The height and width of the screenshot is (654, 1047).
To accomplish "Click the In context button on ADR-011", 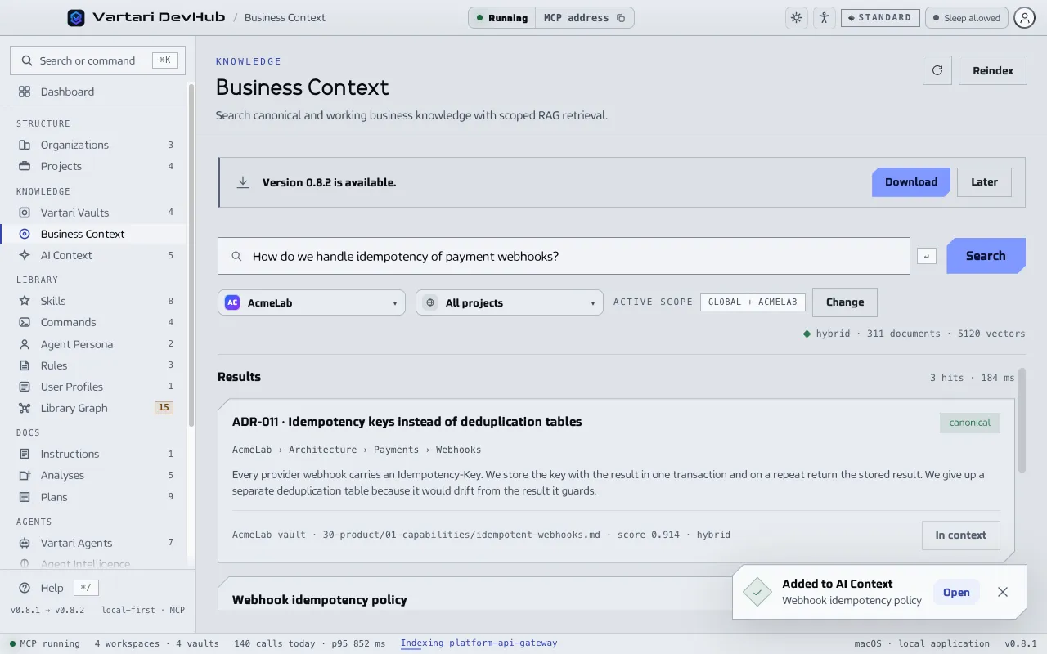I will [x=961, y=535].
